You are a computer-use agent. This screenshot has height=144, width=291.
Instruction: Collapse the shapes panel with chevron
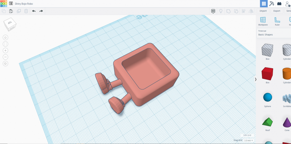255,79
